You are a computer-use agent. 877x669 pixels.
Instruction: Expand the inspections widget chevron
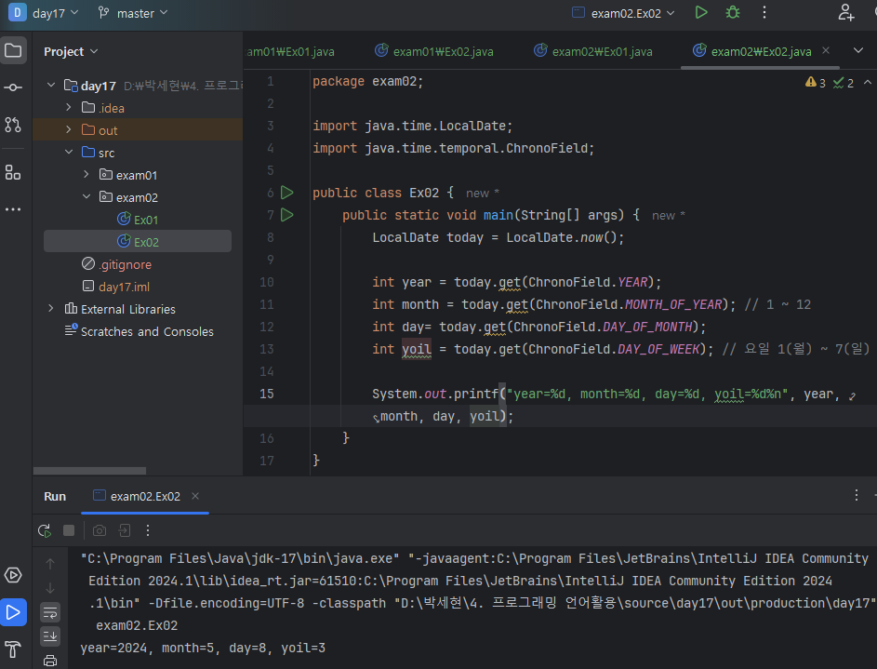868,82
